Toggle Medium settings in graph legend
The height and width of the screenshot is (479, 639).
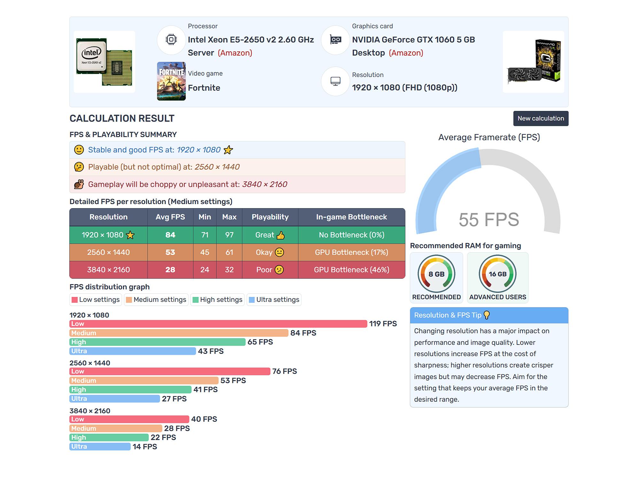pyautogui.click(x=156, y=300)
